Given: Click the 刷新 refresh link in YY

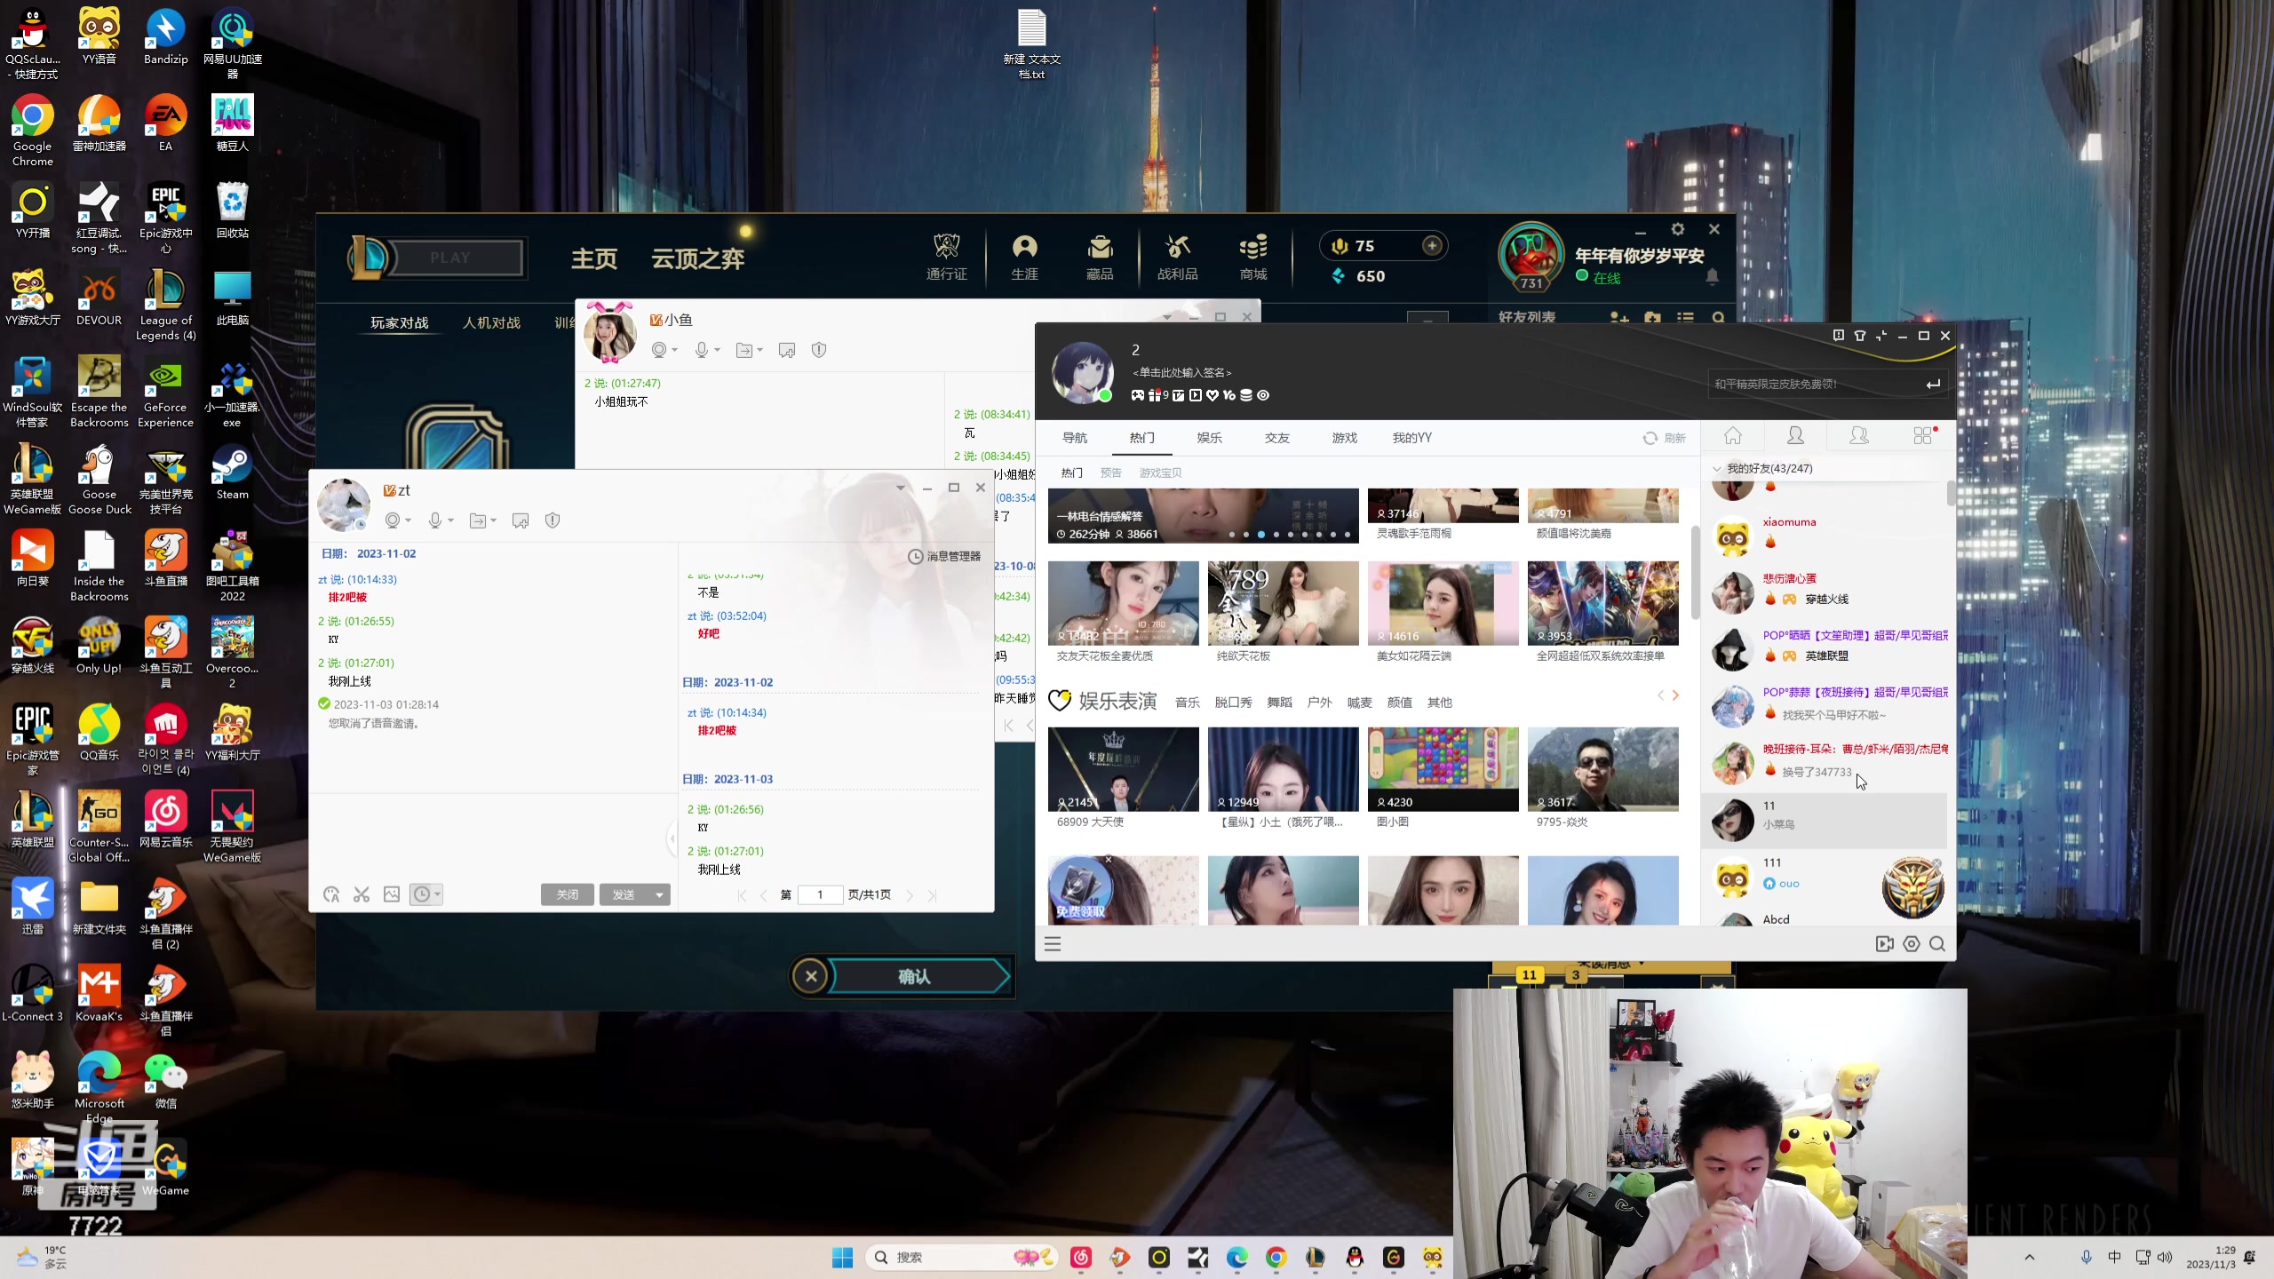Looking at the screenshot, I should click(x=1665, y=438).
